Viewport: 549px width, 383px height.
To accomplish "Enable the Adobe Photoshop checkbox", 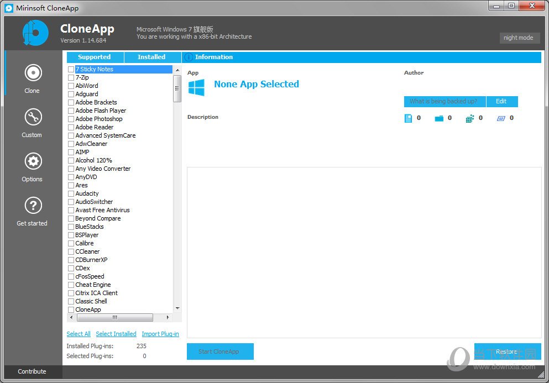I will coord(71,119).
